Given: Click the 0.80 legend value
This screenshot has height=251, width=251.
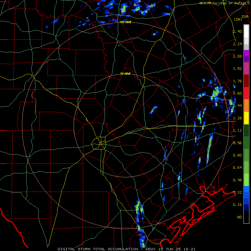Looking at the screenshot, I should 237,155.
